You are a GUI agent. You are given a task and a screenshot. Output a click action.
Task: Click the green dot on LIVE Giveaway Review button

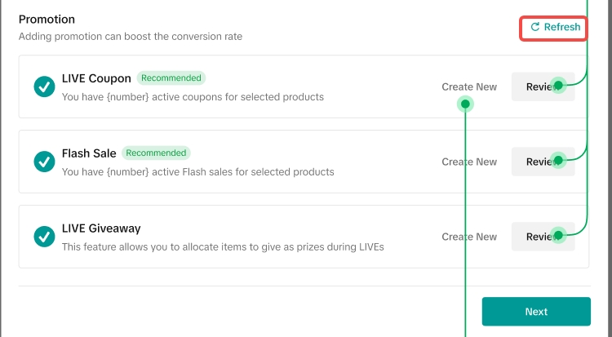click(558, 236)
